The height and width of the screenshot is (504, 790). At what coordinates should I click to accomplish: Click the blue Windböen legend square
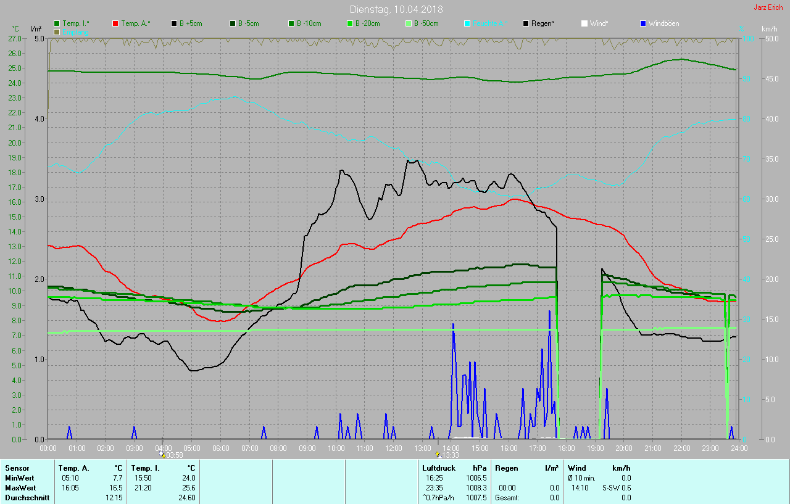tap(643, 23)
